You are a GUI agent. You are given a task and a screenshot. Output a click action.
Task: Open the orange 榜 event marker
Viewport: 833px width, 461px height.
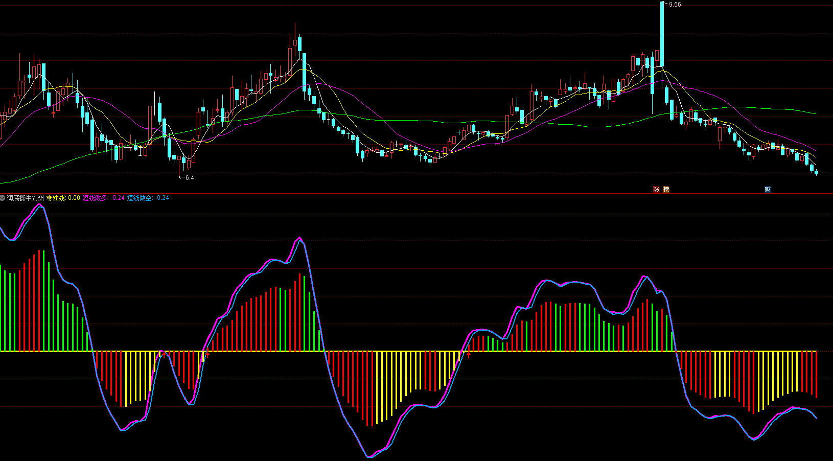666,190
